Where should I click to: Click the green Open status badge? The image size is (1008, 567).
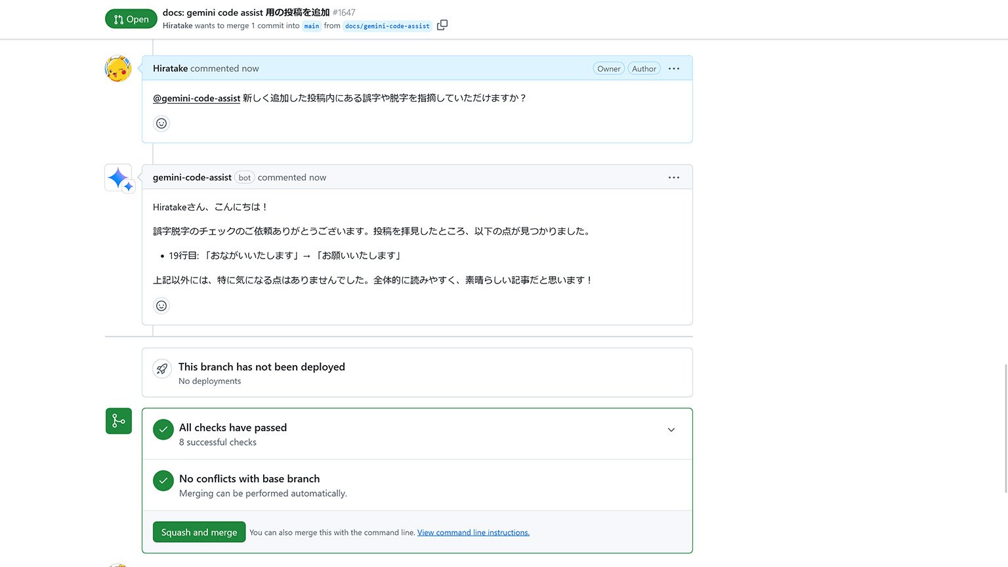131,19
